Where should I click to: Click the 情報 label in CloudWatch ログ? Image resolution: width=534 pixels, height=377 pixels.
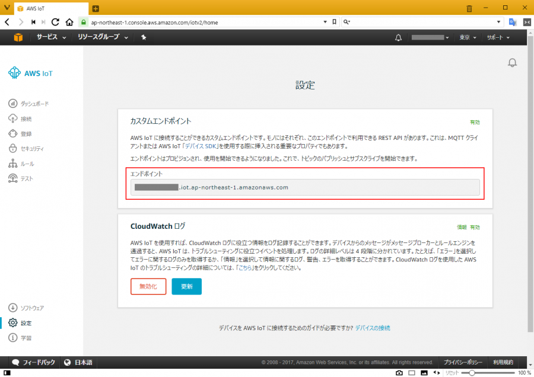tap(462, 227)
